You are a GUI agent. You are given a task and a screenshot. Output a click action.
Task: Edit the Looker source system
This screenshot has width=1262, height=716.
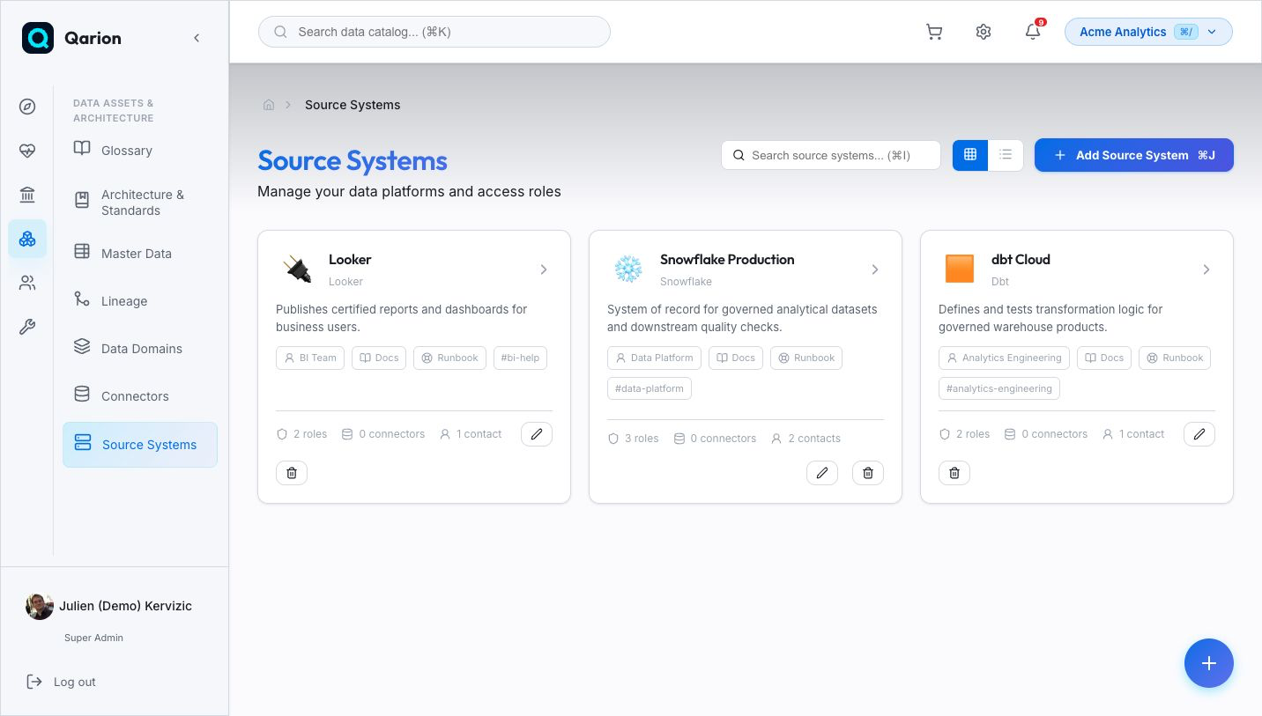coord(537,434)
